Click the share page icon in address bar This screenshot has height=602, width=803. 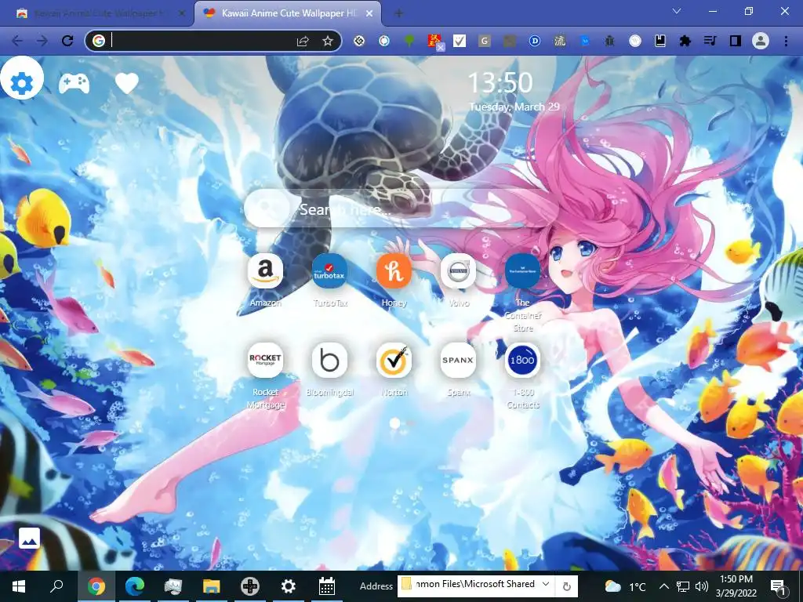[303, 41]
